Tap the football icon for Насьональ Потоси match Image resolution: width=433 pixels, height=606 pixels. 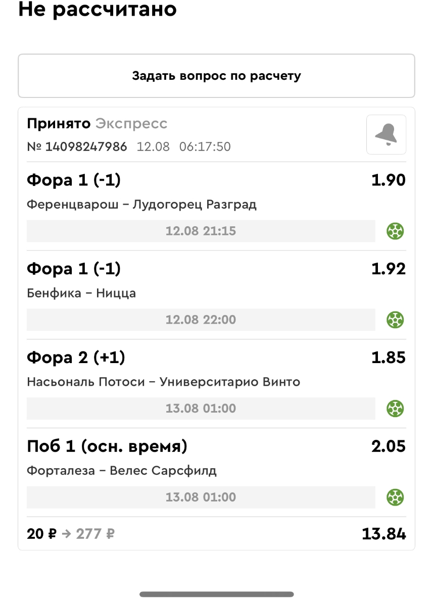tap(395, 408)
